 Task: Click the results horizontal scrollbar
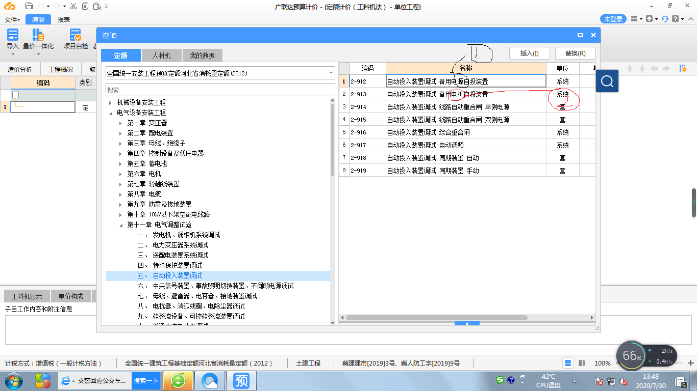coord(436,318)
